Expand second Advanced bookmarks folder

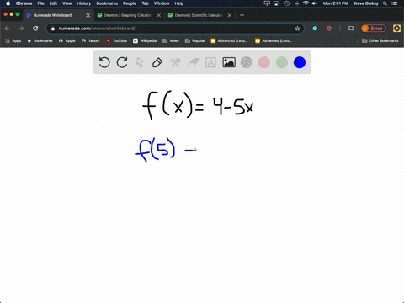tap(274, 40)
